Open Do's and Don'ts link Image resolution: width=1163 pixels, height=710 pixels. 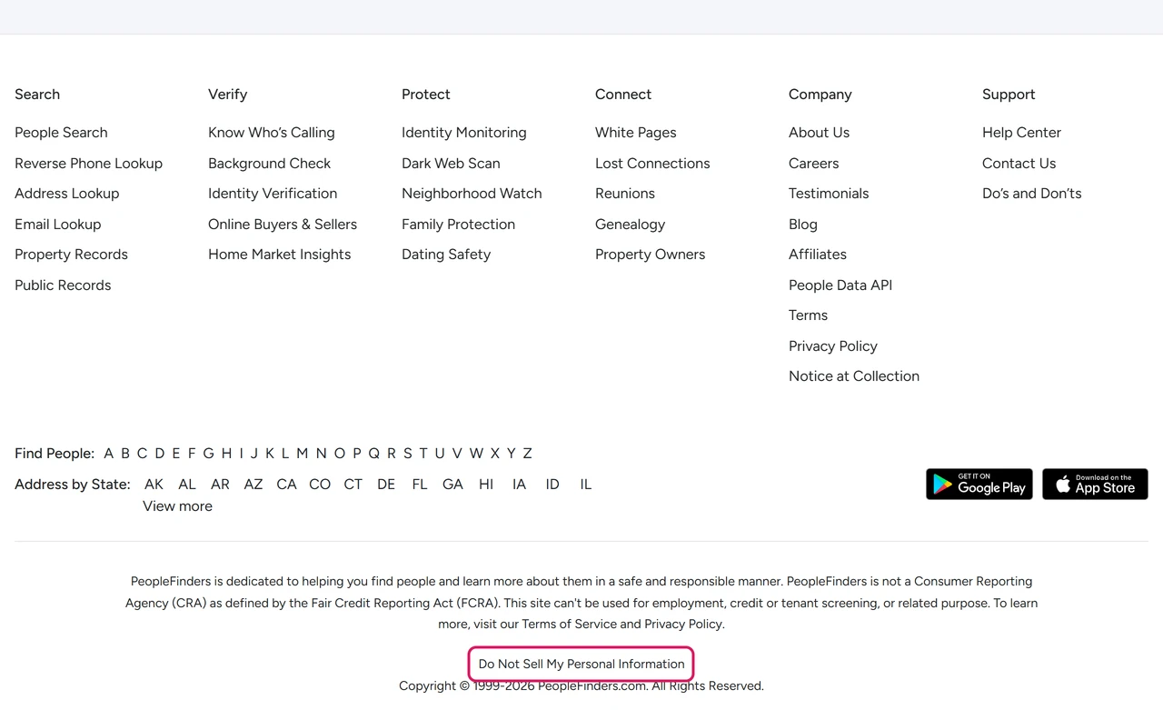(1031, 194)
